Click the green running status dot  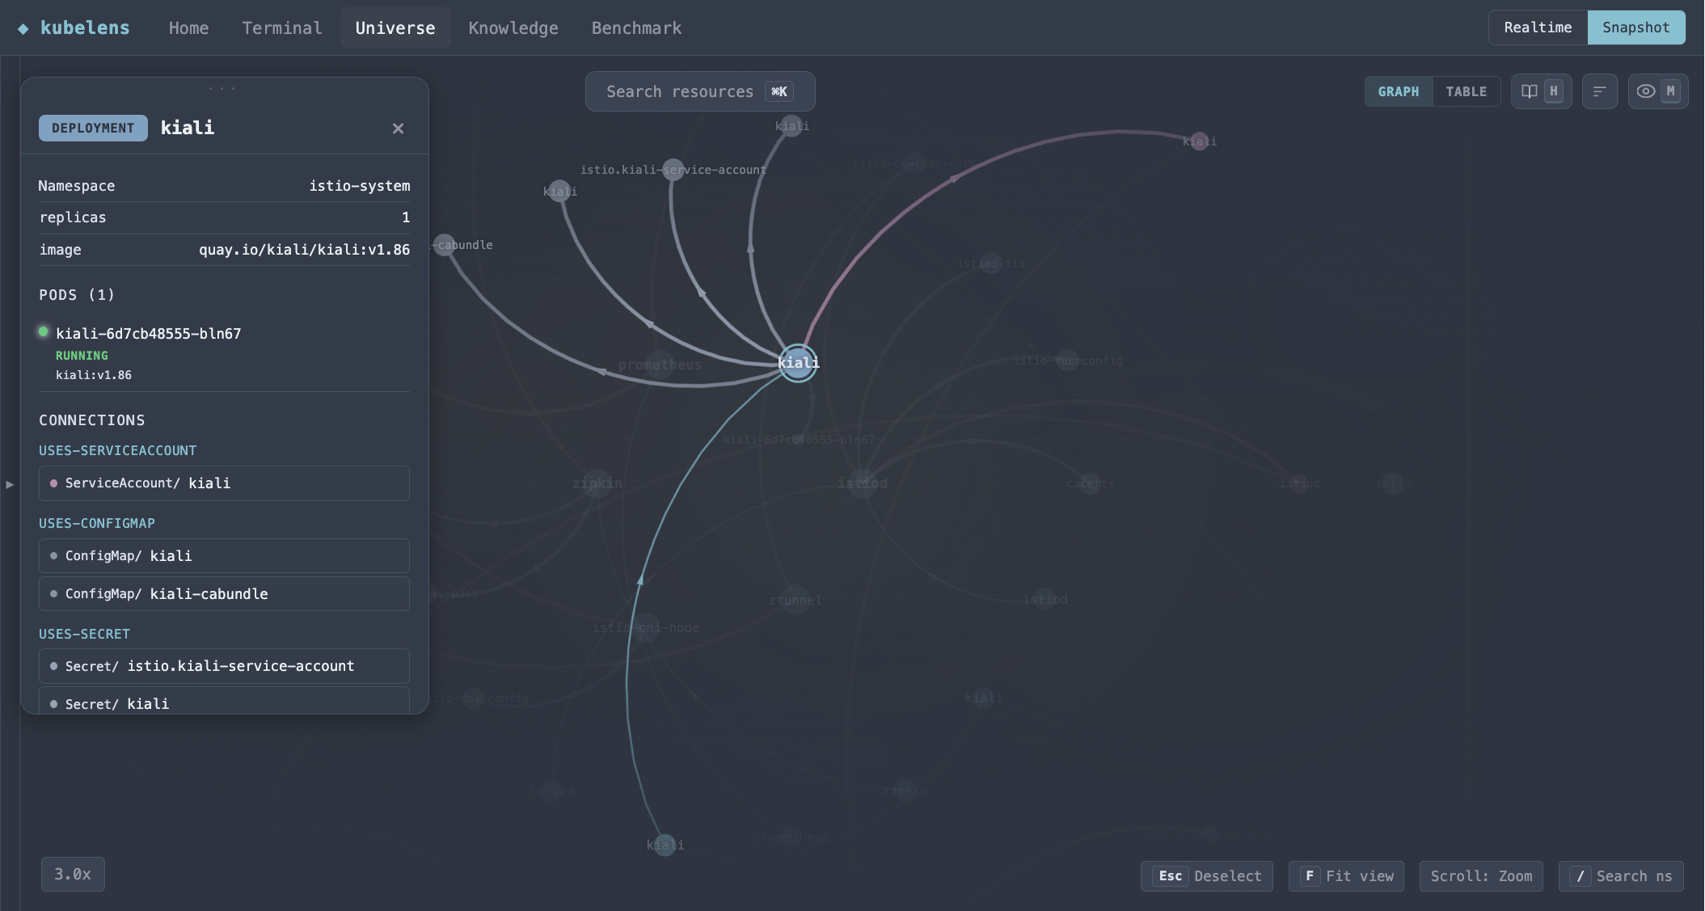click(x=44, y=331)
